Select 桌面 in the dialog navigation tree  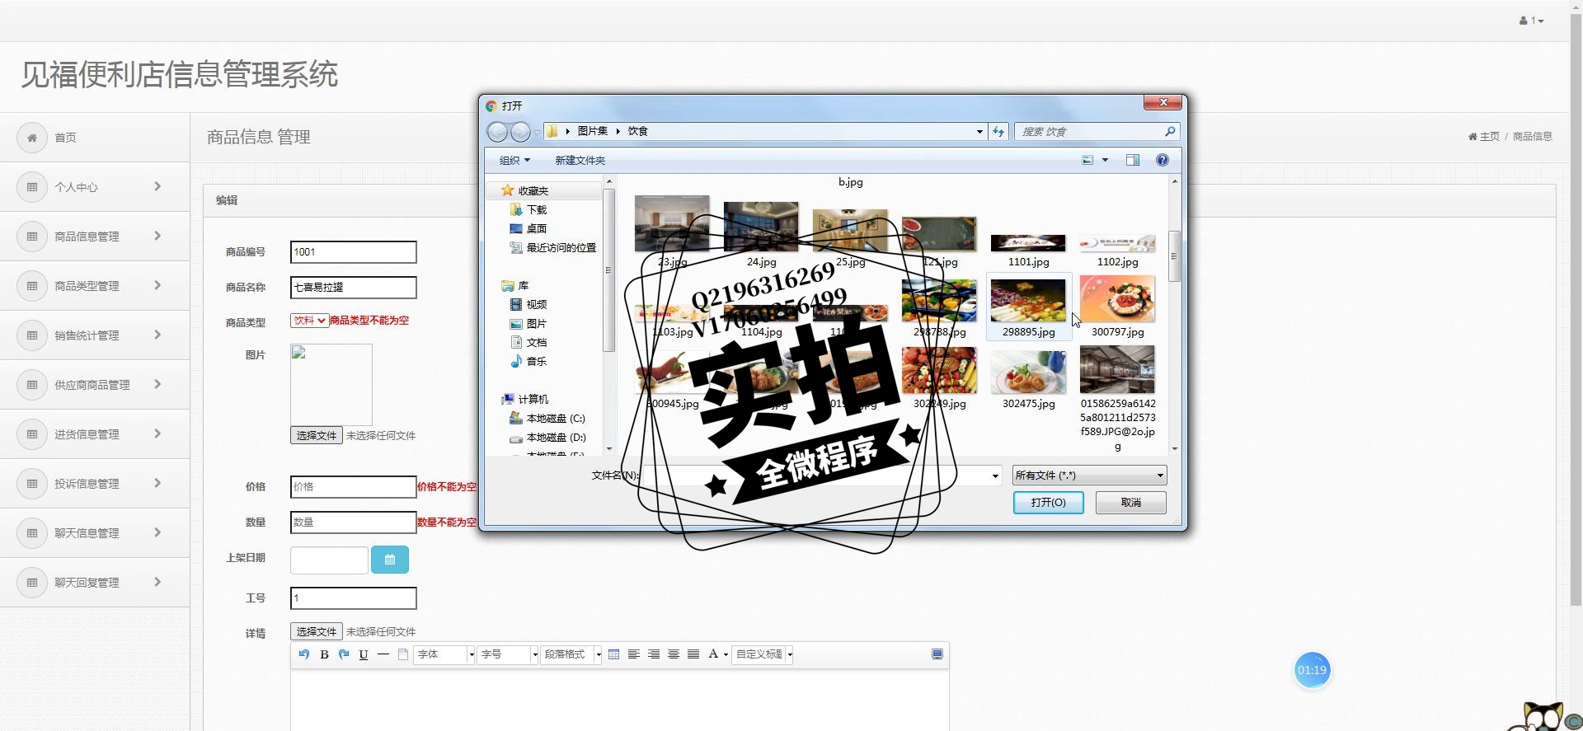(x=536, y=229)
